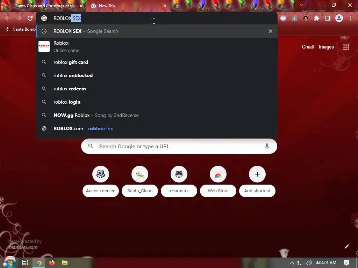Go back with the back arrow
The height and width of the screenshot is (268, 358).
tap(8, 18)
